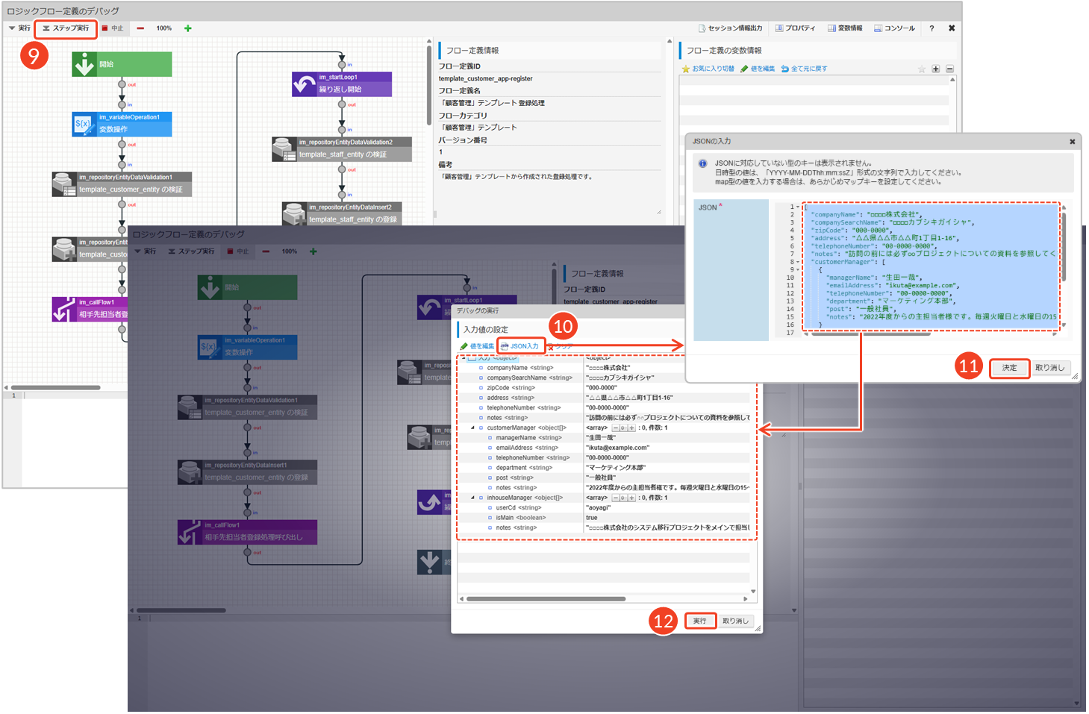The image size is (1089, 714).
Task: Toggle 変数情報 panel display
Action: click(x=845, y=28)
